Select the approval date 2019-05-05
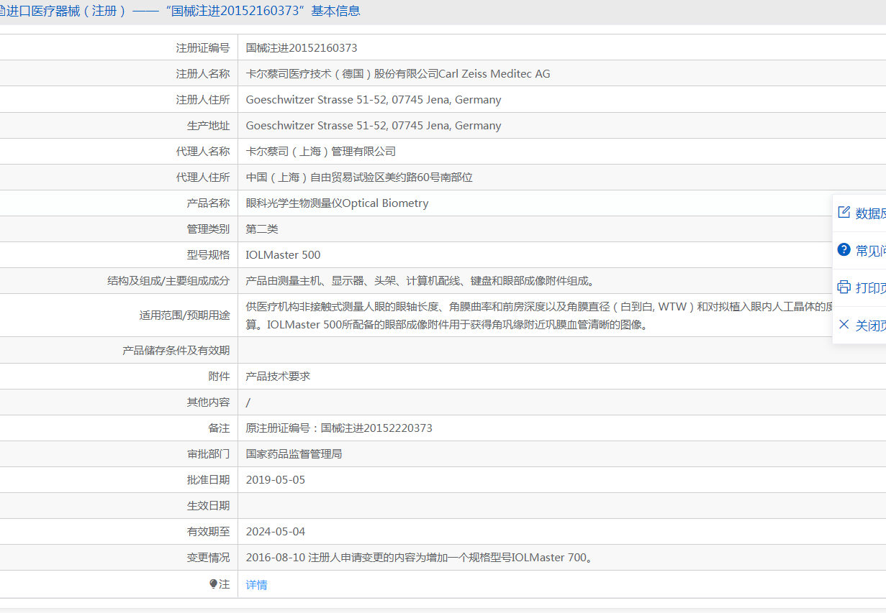Screen dimensions: 886x613 276,480
